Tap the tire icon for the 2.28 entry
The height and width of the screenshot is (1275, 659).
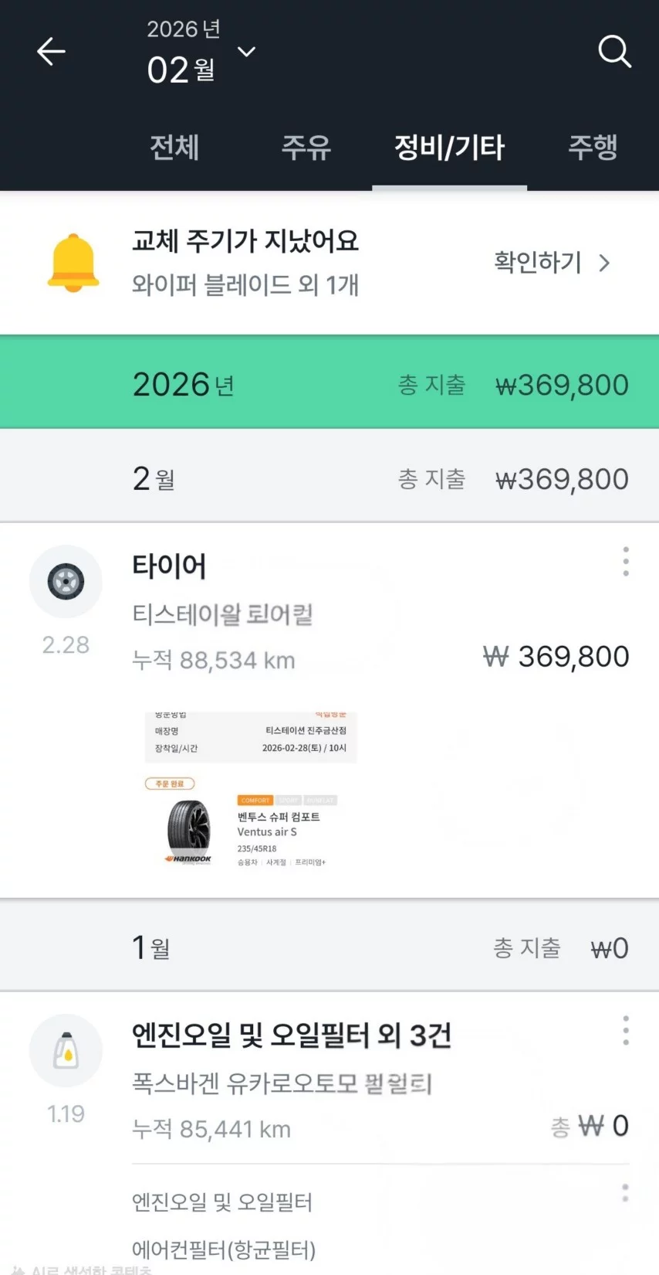pos(66,582)
